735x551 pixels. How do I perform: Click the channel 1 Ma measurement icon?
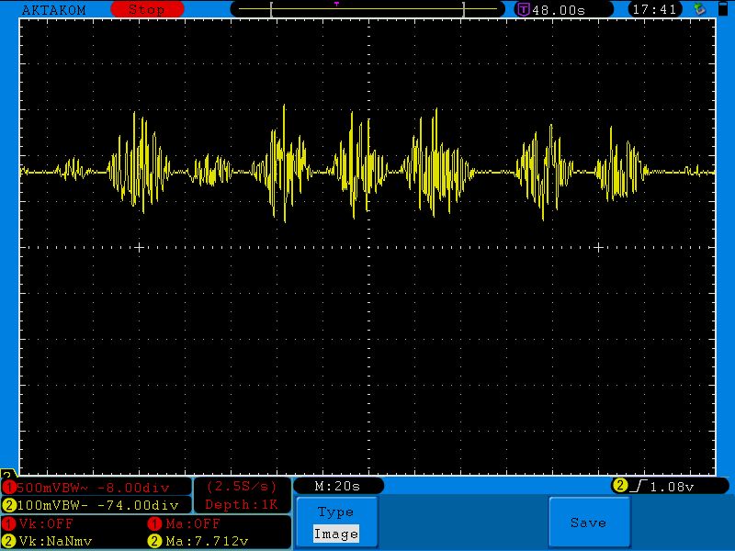click(x=154, y=523)
